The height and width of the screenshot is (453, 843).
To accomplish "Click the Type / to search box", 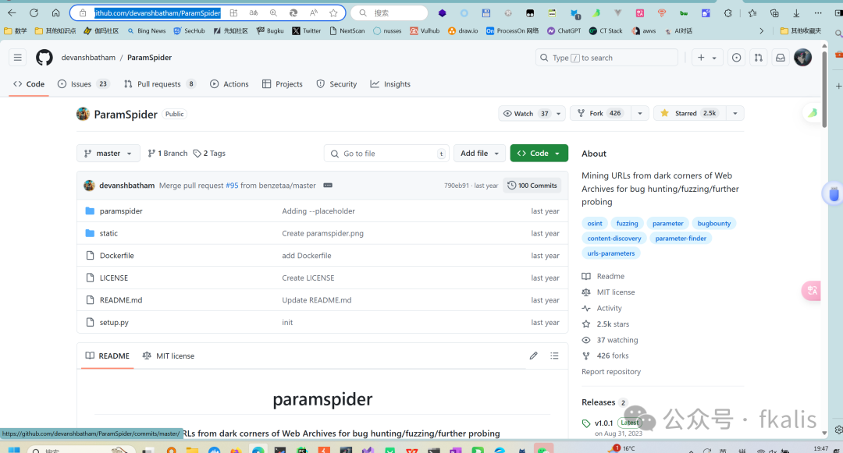I will pyautogui.click(x=606, y=58).
